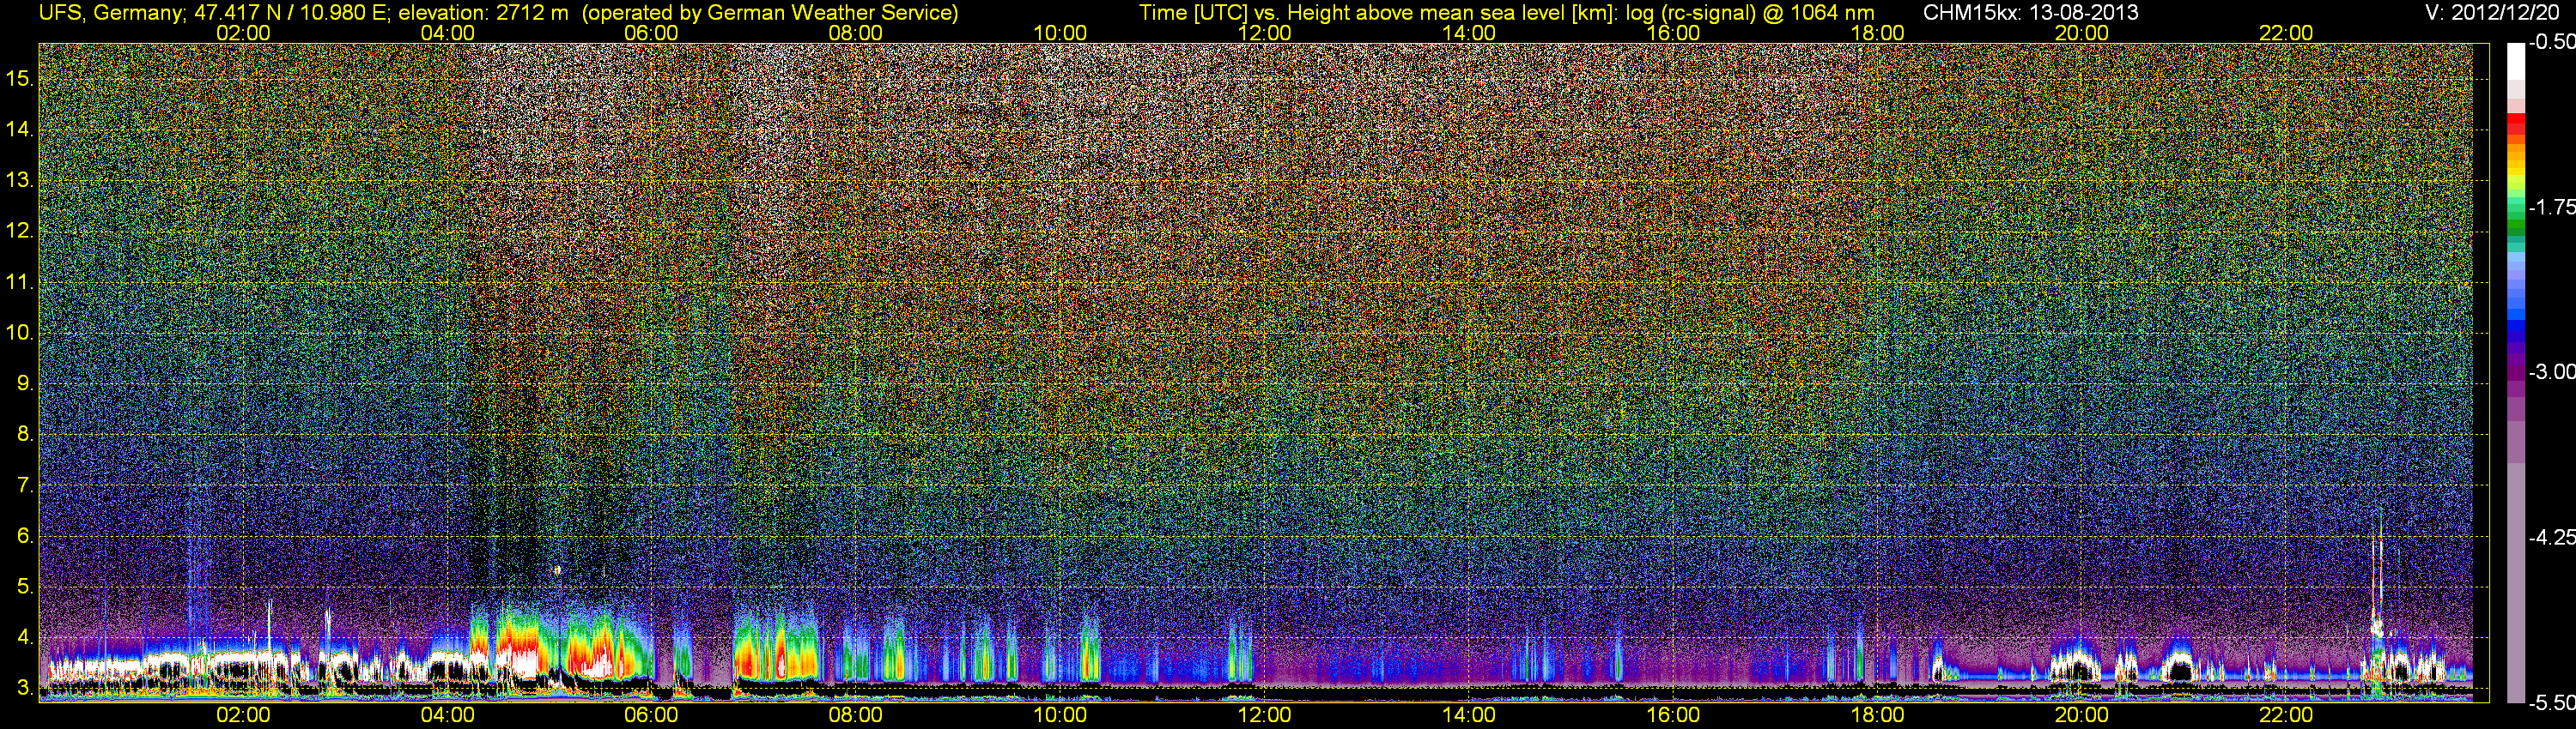Click the '20:00' label on top time axis
Image resolution: width=2576 pixels, height=729 pixels.
point(2082,33)
